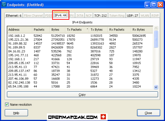Sort by the Packets column header
Viewport: 165px width, 121px height.
click(41, 30)
